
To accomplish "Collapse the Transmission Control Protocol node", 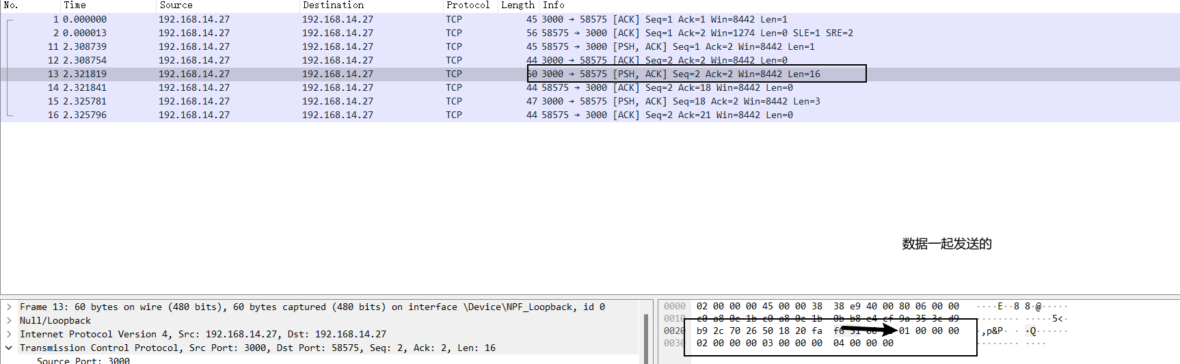I will [9, 348].
